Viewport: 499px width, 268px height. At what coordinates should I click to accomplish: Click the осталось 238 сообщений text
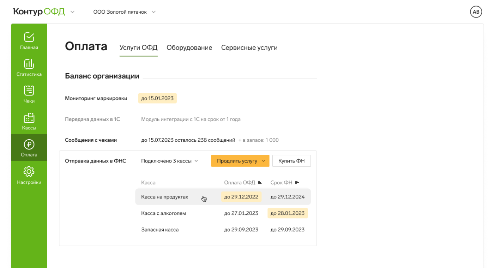(x=205, y=140)
